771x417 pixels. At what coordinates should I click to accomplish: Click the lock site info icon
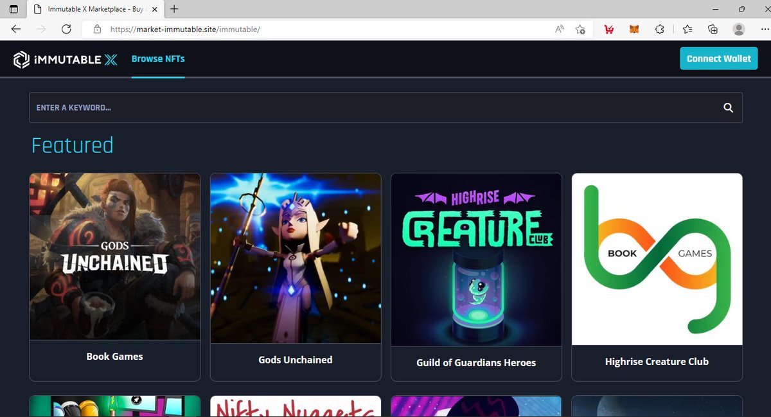click(98, 30)
